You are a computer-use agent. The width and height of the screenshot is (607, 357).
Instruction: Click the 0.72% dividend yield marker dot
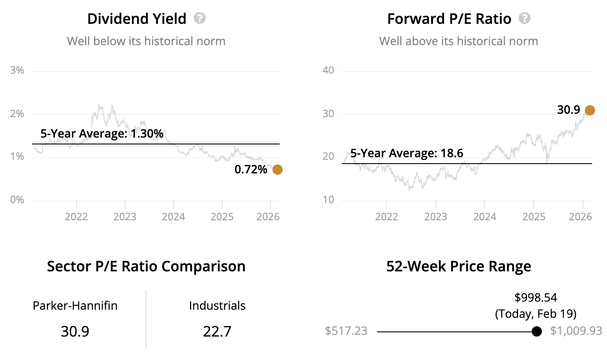(277, 170)
